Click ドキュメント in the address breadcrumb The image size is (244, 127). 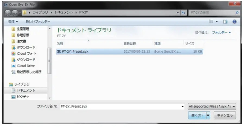coord(64,12)
